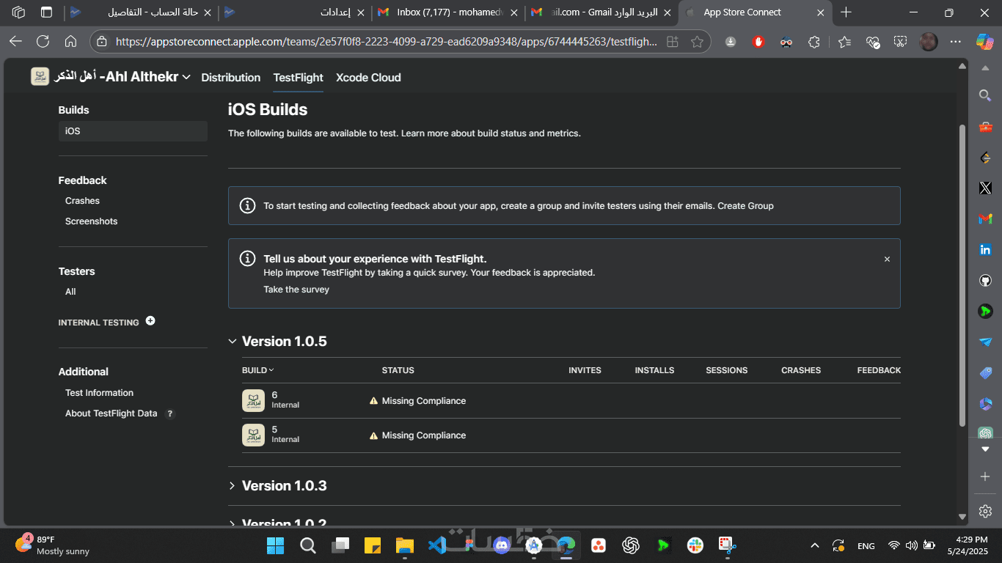Screen dimensions: 1002x563
Task: Open Visual Studio Code from the taskbar
Action: coord(437,545)
